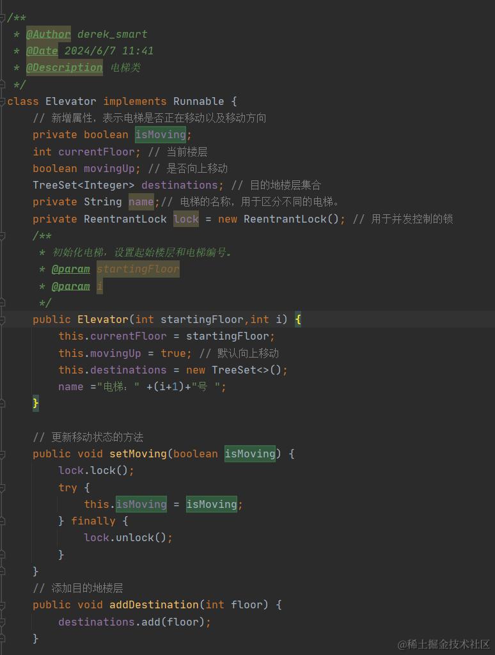Click the lock.lock() call
This screenshot has height=655, width=495.
[x=93, y=471]
